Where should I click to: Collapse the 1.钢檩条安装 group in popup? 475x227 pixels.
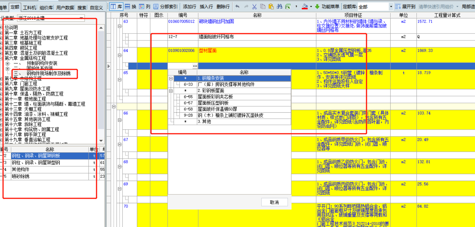[171, 79]
